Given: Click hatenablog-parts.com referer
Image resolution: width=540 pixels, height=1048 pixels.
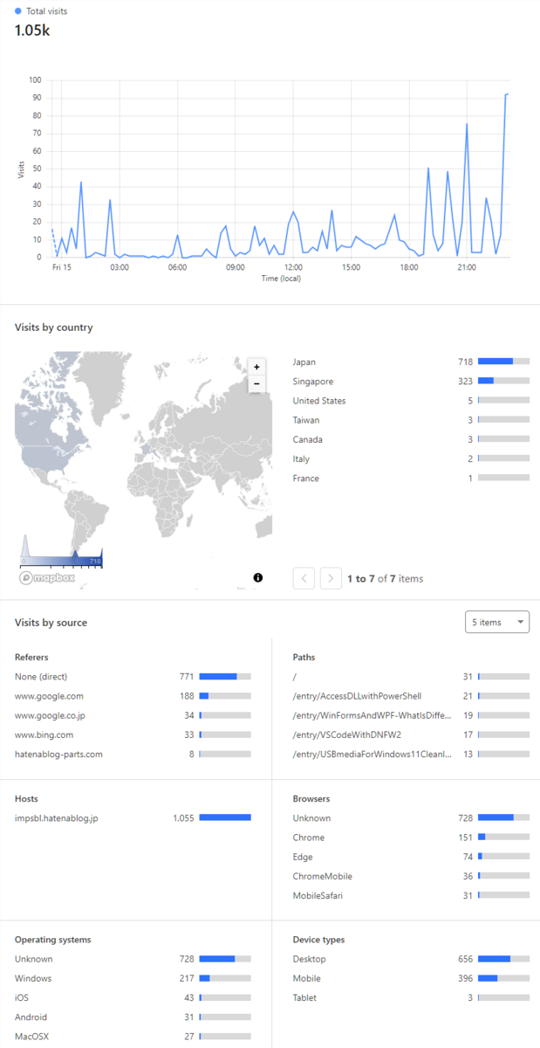Looking at the screenshot, I should click(x=133, y=754).
